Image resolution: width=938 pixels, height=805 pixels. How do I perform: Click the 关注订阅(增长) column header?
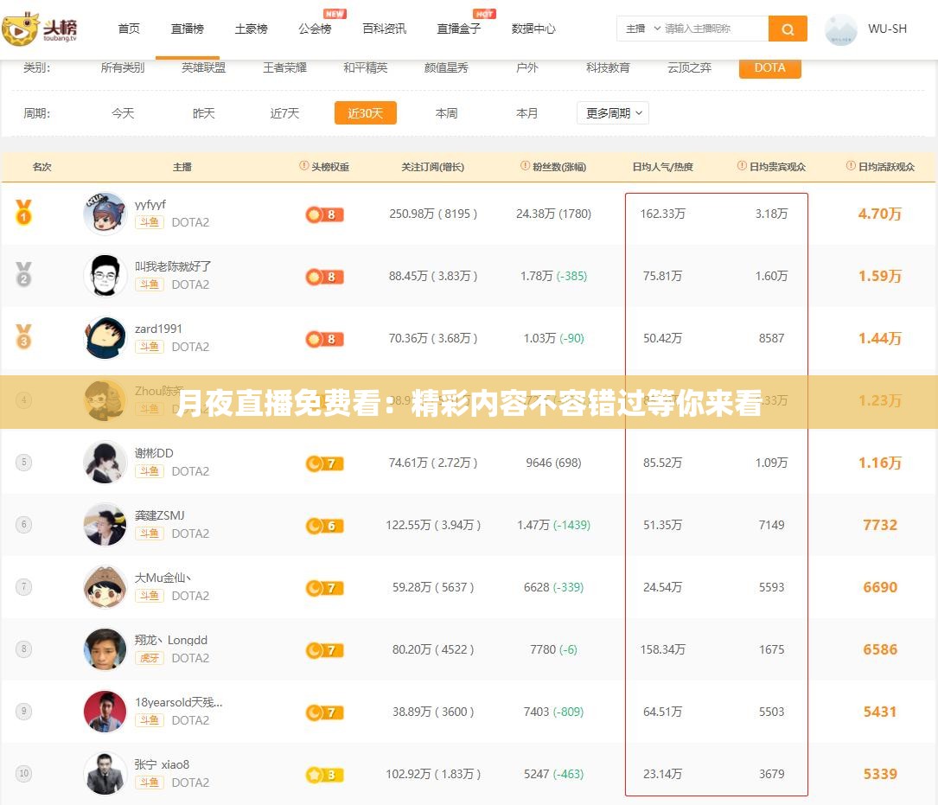pos(432,167)
